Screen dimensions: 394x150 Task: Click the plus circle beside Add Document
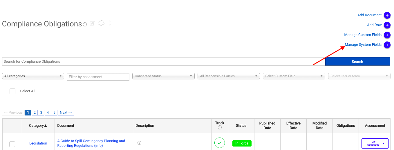pyautogui.click(x=387, y=15)
